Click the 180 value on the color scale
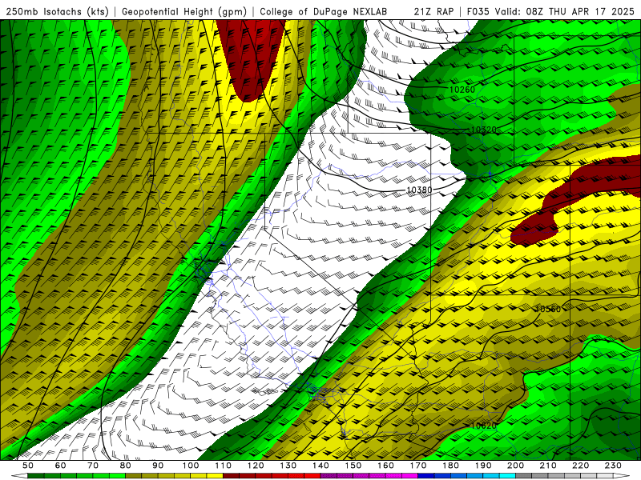Screen dimensions: 641x480 tap(450, 466)
